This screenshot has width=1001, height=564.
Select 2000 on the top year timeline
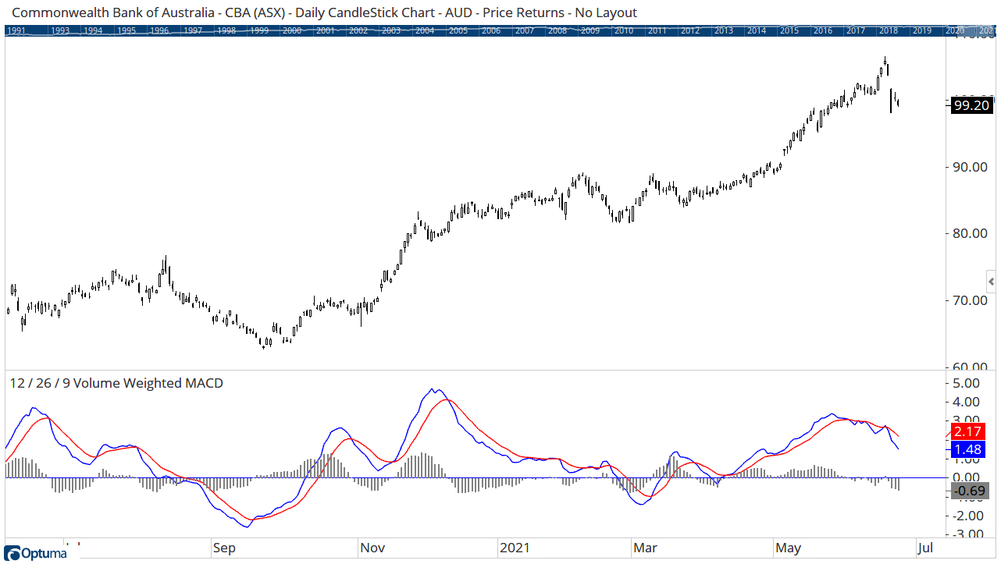(x=292, y=30)
